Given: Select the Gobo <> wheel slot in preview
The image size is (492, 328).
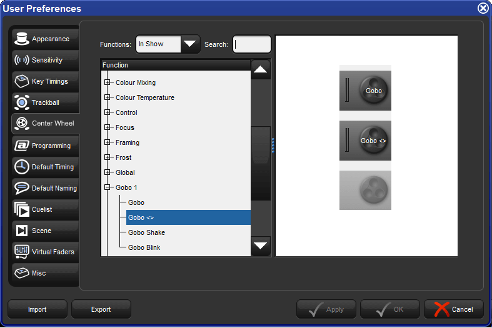Looking at the screenshot, I should pyautogui.click(x=365, y=141).
